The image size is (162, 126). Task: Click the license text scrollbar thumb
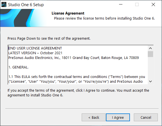(150, 54)
